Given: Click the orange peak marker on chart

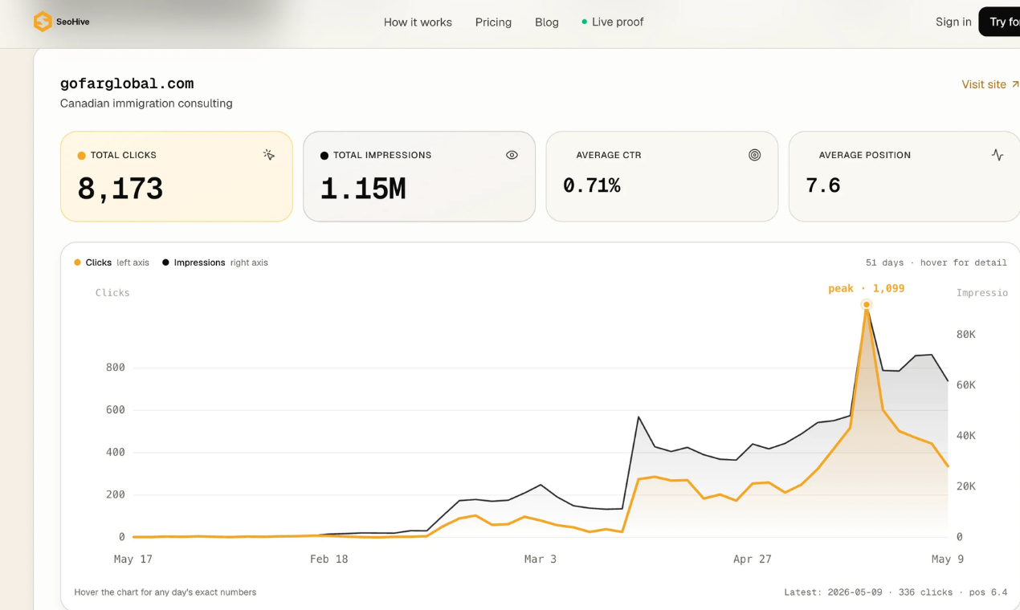Looking at the screenshot, I should tap(867, 304).
